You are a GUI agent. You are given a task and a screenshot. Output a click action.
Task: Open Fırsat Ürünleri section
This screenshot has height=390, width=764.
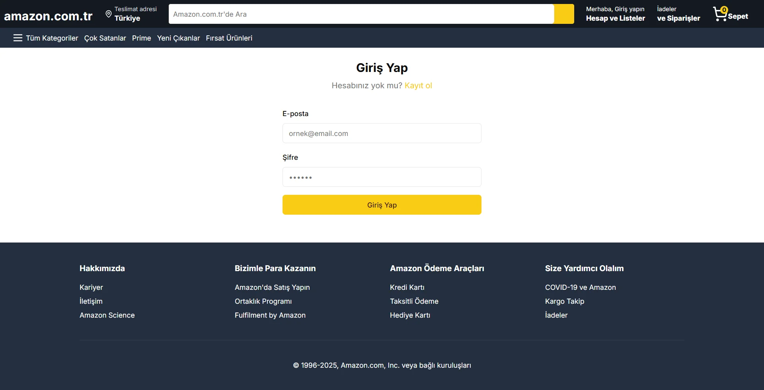click(229, 38)
